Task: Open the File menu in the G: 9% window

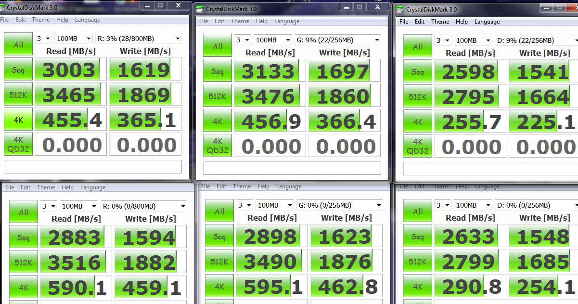Action: tap(204, 21)
